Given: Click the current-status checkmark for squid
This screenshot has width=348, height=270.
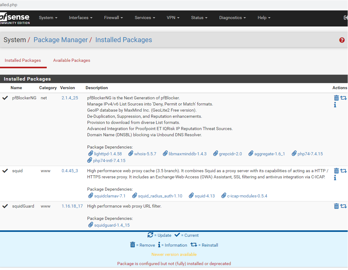Looking at the screenshot, I should [5, 171].
